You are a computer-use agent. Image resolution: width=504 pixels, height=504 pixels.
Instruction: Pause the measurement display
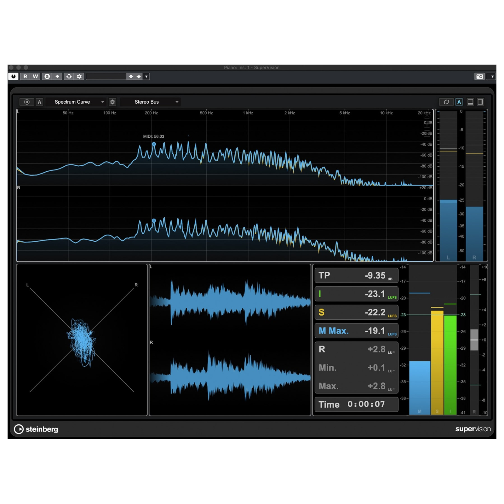pyautogui.click(x=27, y=102)
